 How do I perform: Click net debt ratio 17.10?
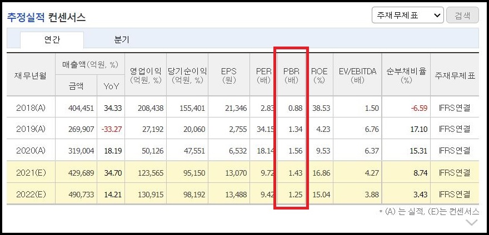point(418,129)
